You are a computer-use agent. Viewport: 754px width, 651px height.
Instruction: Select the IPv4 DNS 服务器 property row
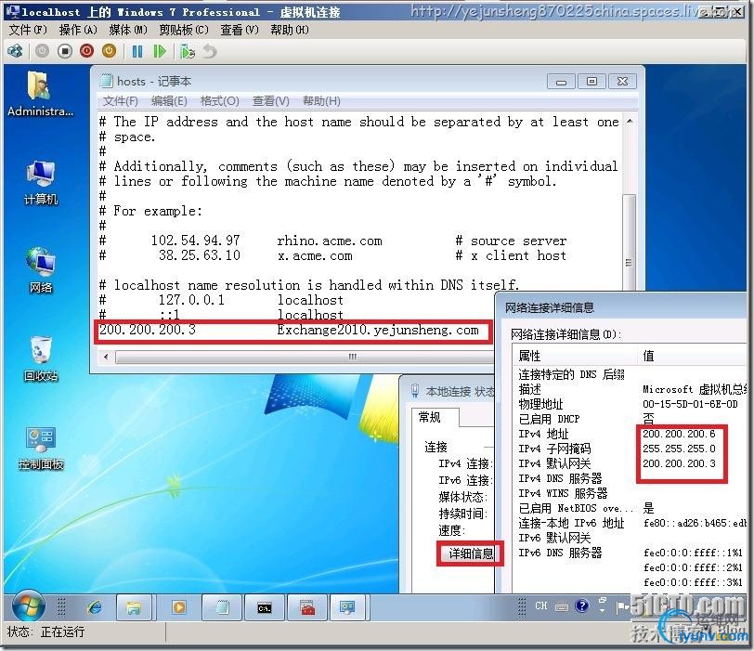click(x=560, y=478)
